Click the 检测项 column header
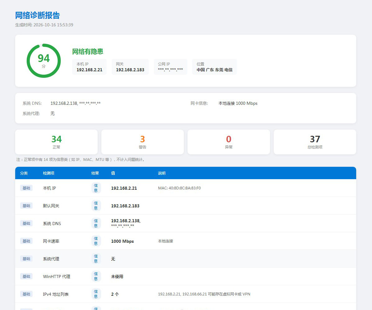Screen dimensions: 372x310 (49, 173)
